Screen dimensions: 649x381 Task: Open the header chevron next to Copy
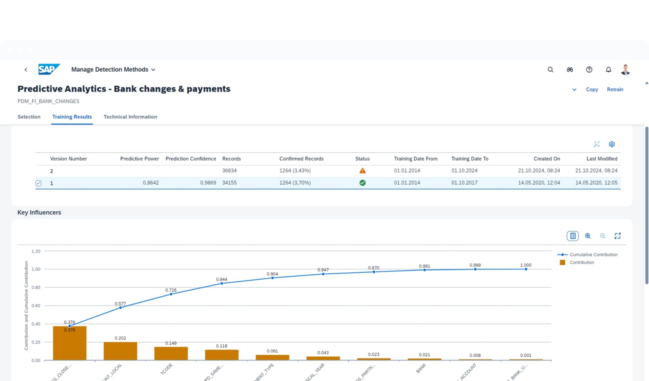[x=574, y=89]
